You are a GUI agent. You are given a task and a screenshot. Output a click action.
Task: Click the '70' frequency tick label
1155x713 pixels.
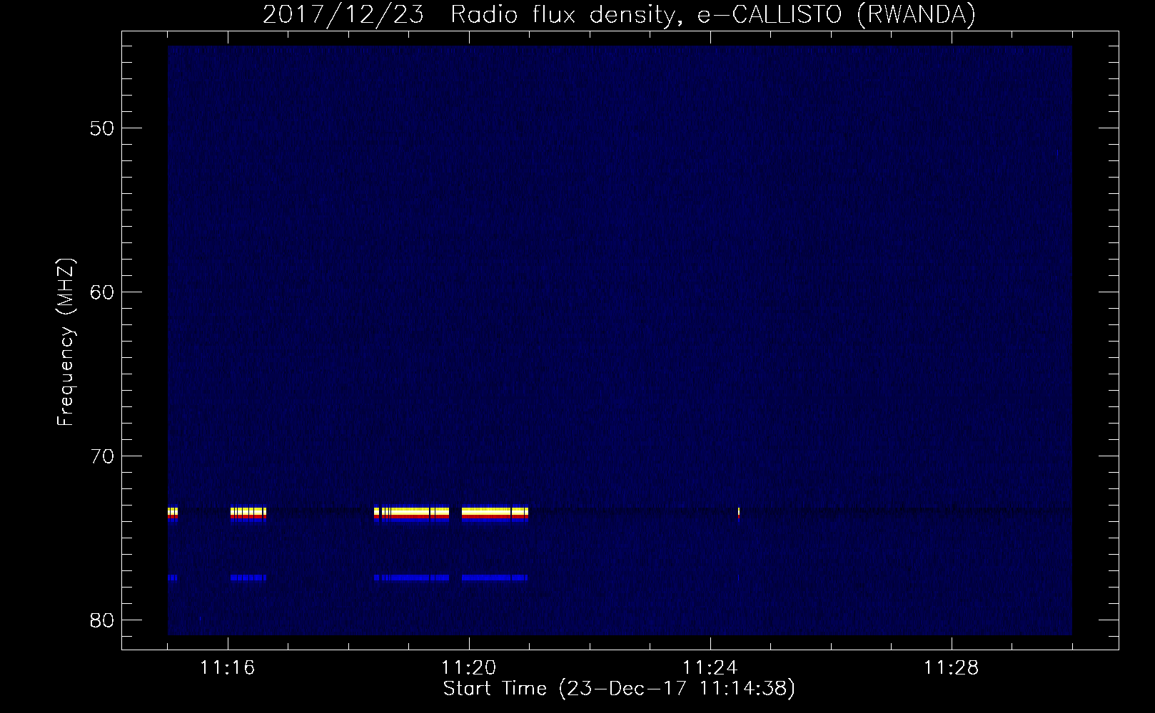pos(102,456)
